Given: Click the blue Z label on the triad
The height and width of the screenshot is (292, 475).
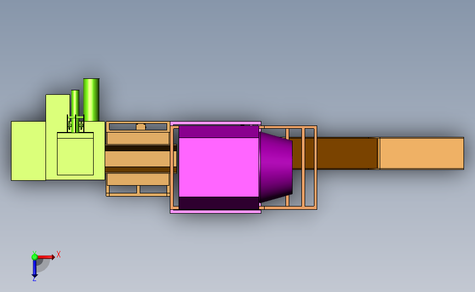Looking at the screenshot, I should pyautogui.click(x=34, y=279).
